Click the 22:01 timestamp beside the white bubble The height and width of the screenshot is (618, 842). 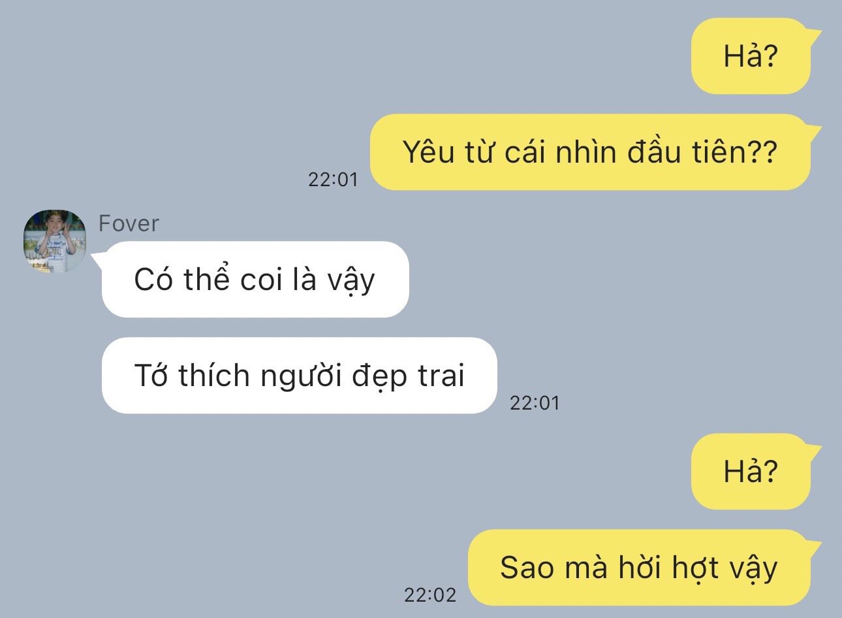[535, 402]
